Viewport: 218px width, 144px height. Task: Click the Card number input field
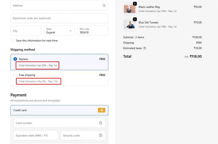[59, 123]
